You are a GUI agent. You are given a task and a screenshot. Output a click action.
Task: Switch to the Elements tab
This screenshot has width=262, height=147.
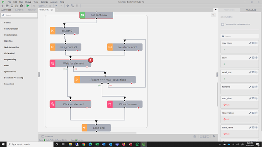click(x=19, y=10)
